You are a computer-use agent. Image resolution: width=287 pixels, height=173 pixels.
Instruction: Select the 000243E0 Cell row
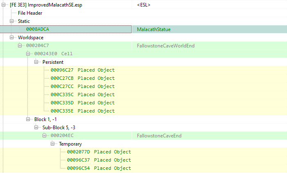53,54
